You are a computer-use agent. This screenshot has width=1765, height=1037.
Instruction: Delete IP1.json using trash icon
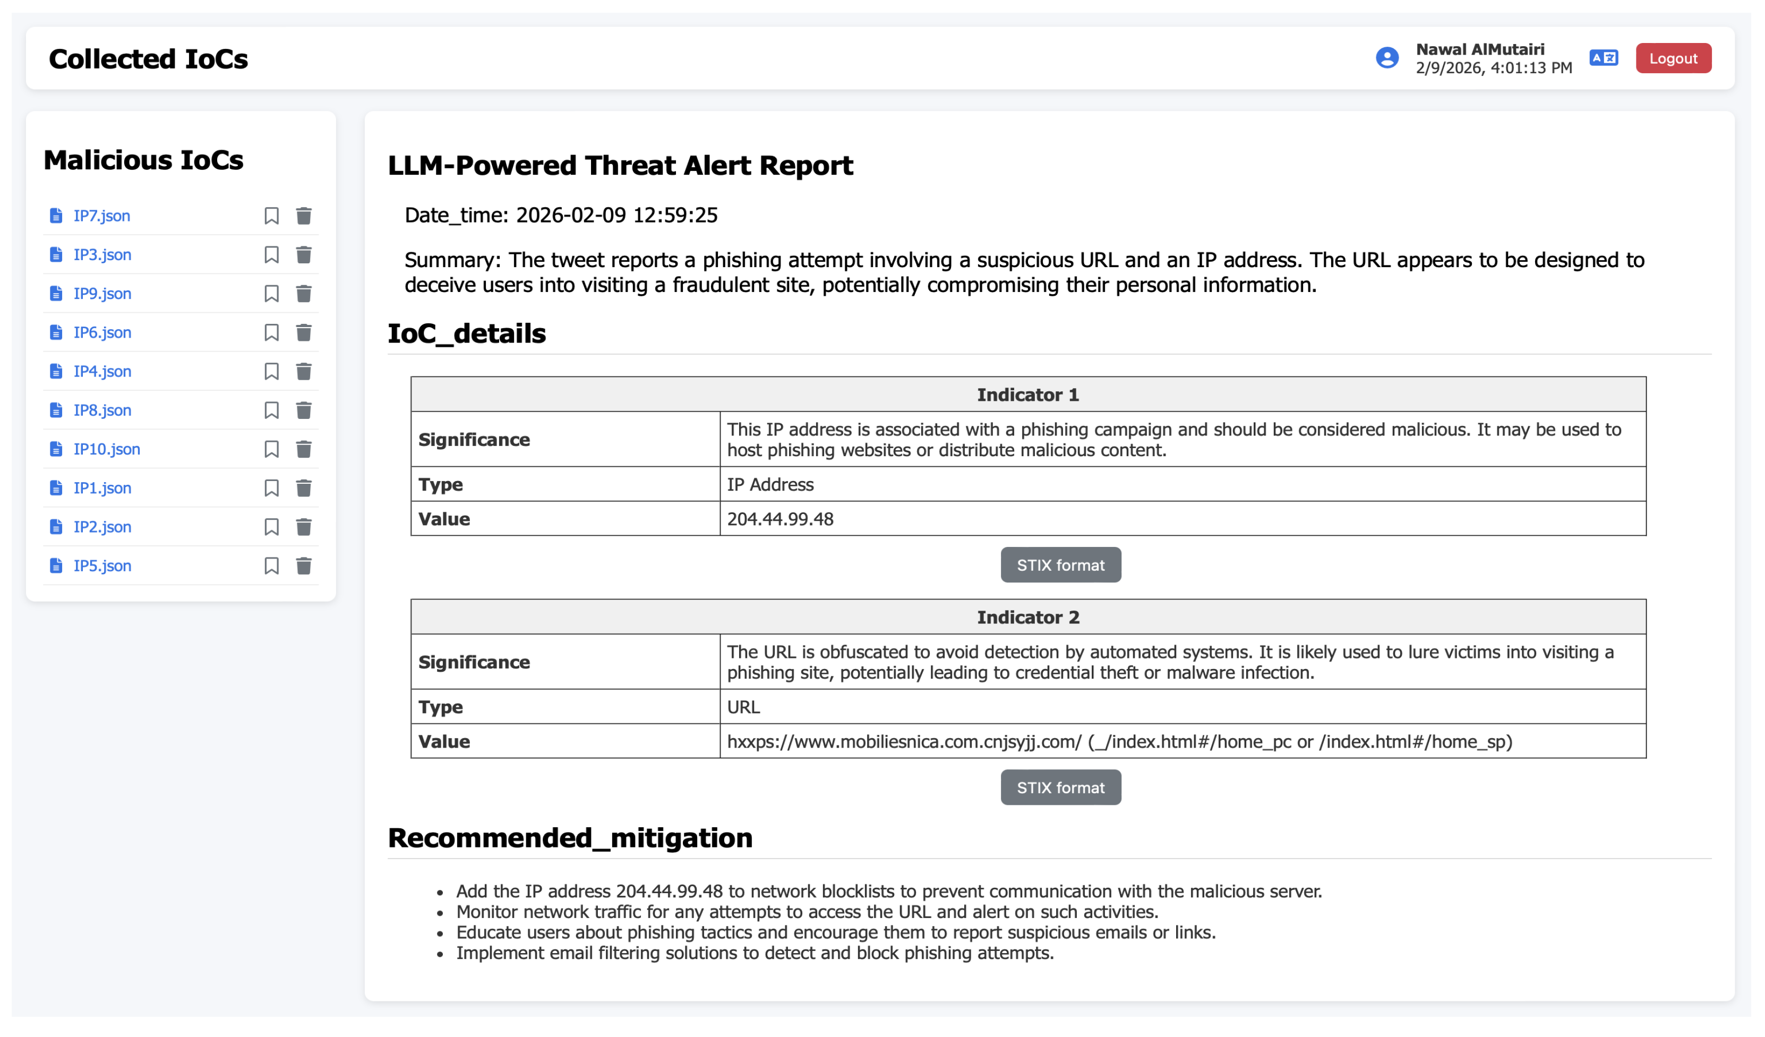pos(303,488)
